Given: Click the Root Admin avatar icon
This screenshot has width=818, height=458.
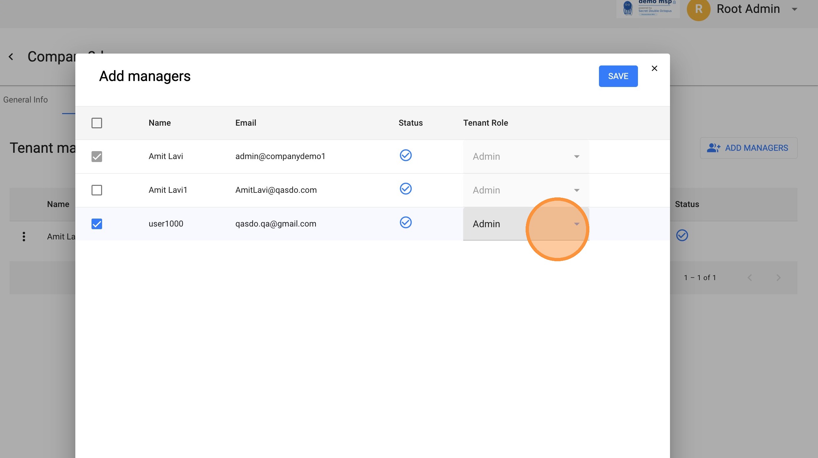Looking at the screenshot, I should [698, 9].
